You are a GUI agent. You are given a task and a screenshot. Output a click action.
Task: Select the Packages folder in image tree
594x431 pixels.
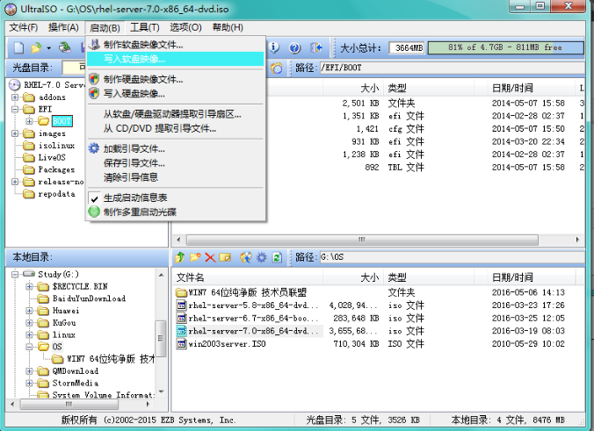pyautogui.click(x=56, y=169)
